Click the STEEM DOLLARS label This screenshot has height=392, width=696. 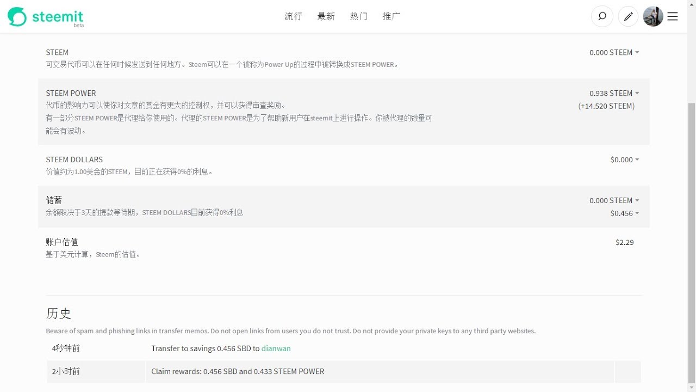point(74,160)
